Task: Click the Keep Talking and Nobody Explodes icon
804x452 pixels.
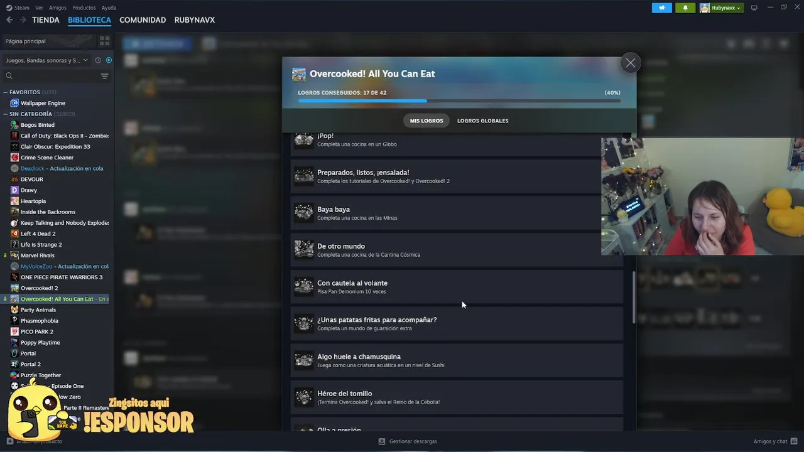Action: [14, 223]
